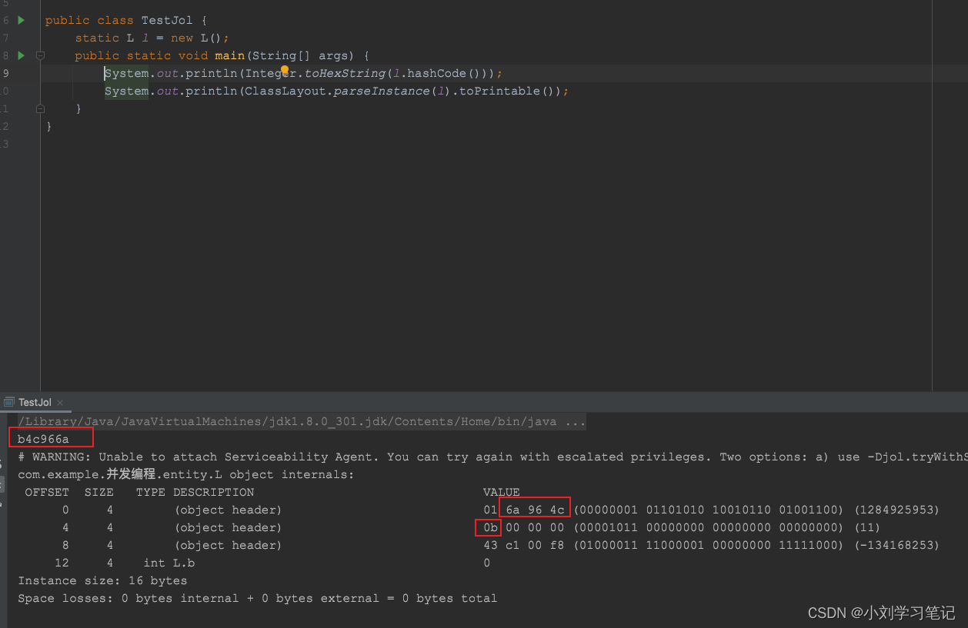Click the console output b4c966a
This screenshot has width=968, height=628.
(43, 439)
